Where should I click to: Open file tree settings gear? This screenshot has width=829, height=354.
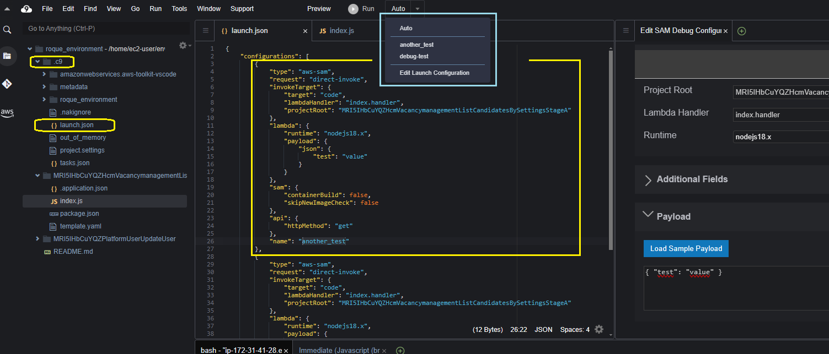pyautogui.click(x=184, y=45)
